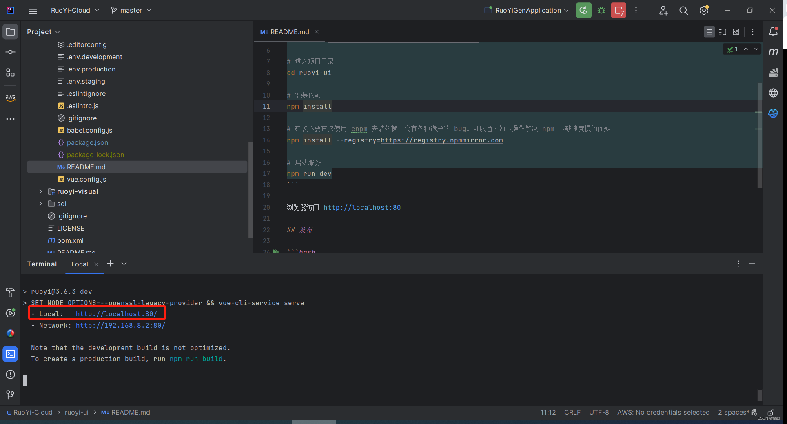This screenshot has height=424, width=787.
Task: Open the Git tool window
Action: [10, 395]
